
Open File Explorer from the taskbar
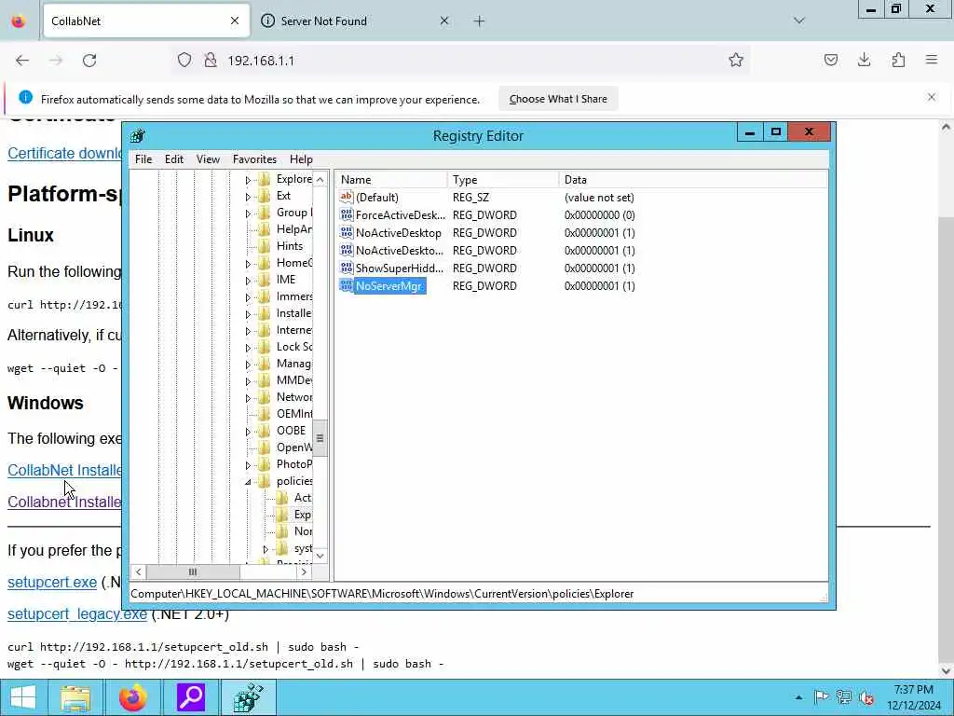click(x=75, y=697)
